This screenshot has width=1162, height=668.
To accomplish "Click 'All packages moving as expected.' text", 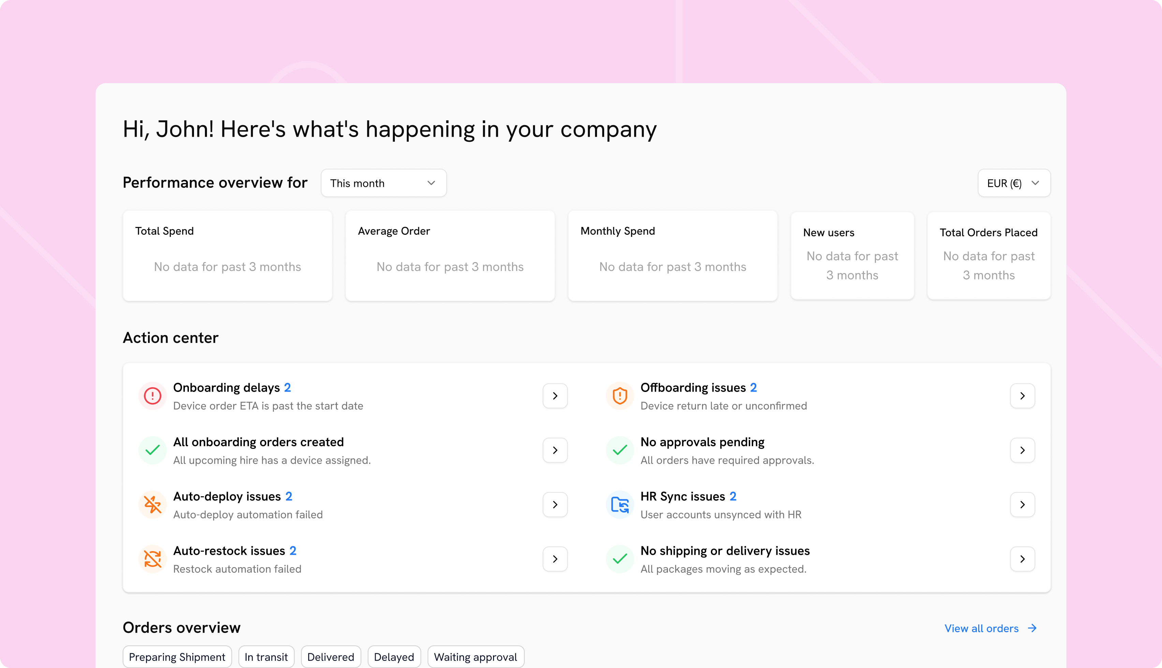I will [723, 569].
